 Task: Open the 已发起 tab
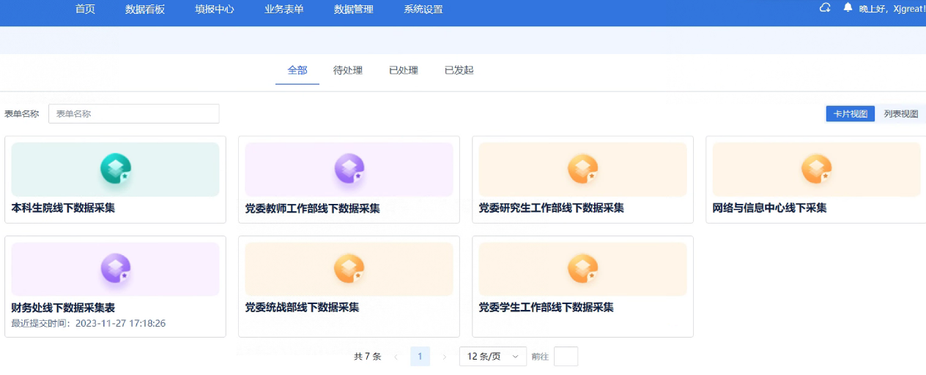coord(459,71)
